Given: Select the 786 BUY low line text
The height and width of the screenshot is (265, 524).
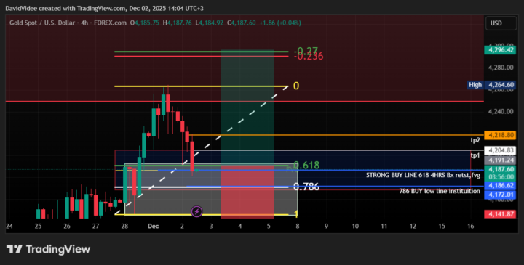Looking at the screenshot, I should pos(440,191).
